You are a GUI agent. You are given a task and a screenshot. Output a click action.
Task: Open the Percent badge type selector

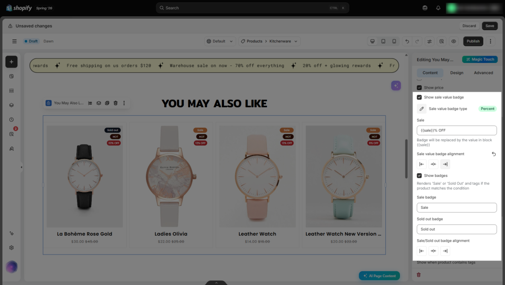487,109
